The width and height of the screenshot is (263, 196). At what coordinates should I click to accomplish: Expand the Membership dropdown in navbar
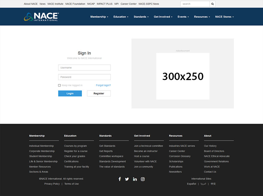(x=99, y=17)
